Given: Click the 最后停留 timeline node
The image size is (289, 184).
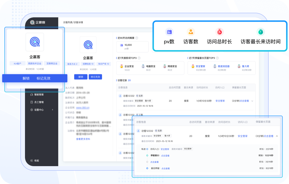Looking at the screenshot, I should (x=147, y=168).
